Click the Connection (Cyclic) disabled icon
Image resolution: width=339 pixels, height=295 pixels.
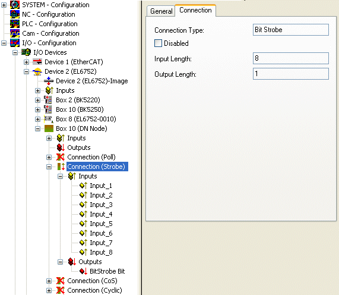tap(61, 290)
